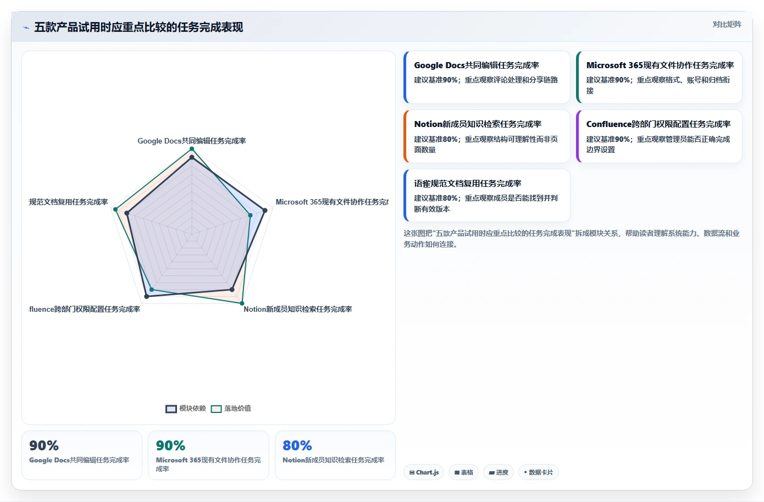The height and width of the screenshot is (502, 764).
Task: Click the 90% Google Docs stat card
Action: click(82, 455)
